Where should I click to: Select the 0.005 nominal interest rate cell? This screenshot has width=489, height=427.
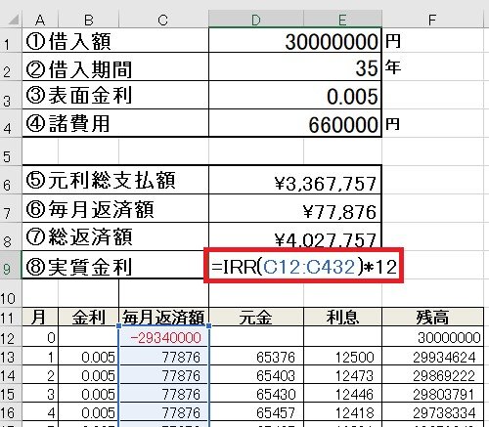[295, 95]
